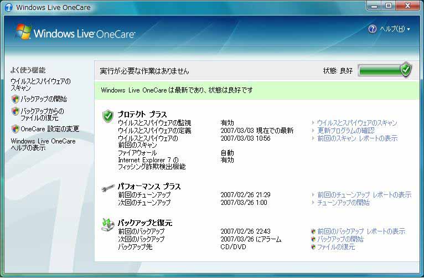The image size is (424, 278).
Task: View 前回のチューンアップ レポートの表示
Action: pyautogui.click(x=364, y=195)
